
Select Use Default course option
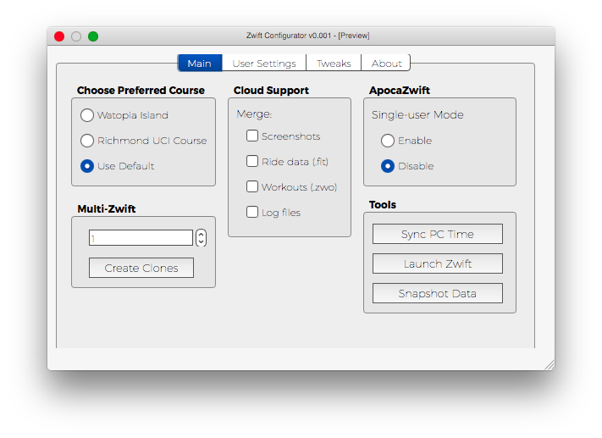pyautogui.click(x=87, y=166)
